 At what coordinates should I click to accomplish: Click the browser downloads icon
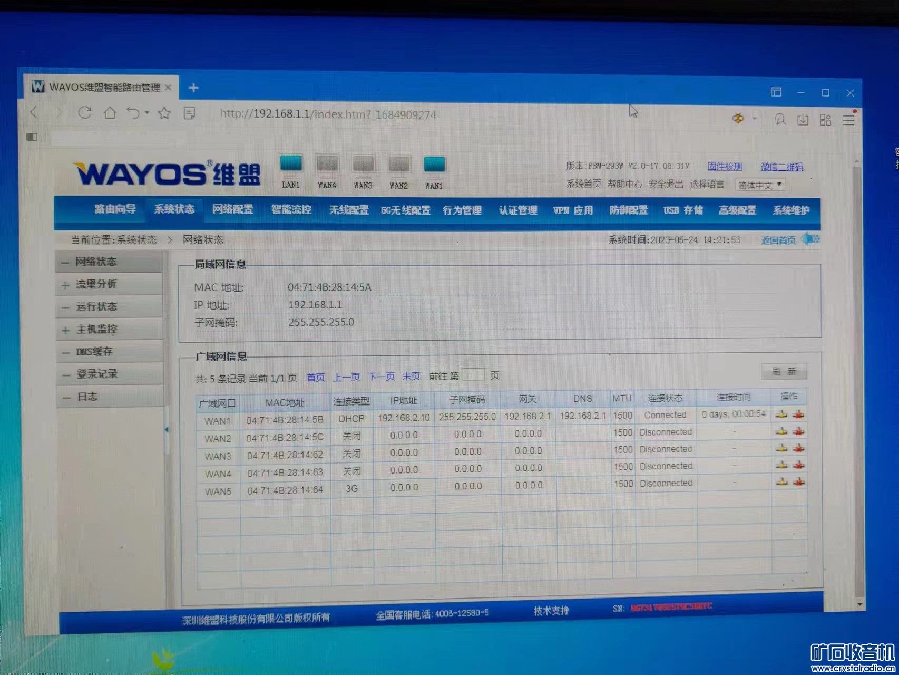[x=803, y=120]
